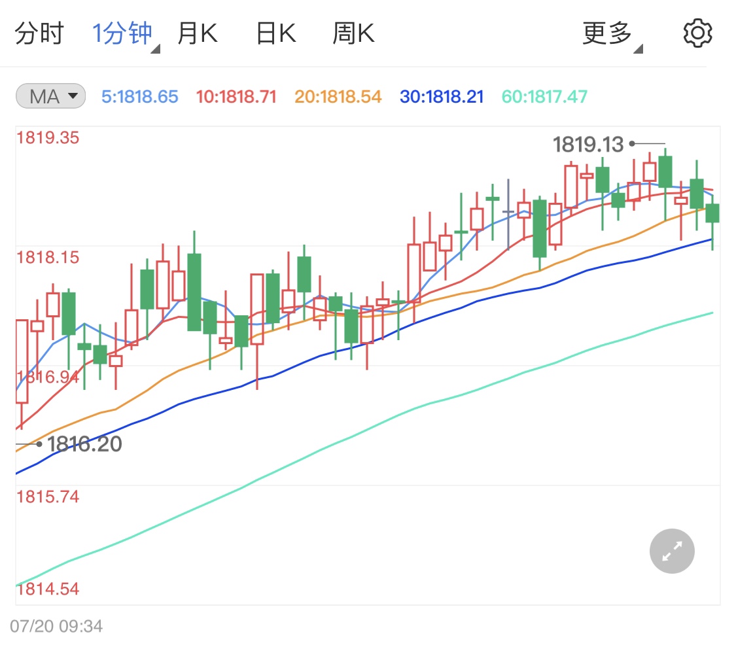The image size is (736, 645).
Task: Switch to the 周K tab
Action: click(353, 33)
